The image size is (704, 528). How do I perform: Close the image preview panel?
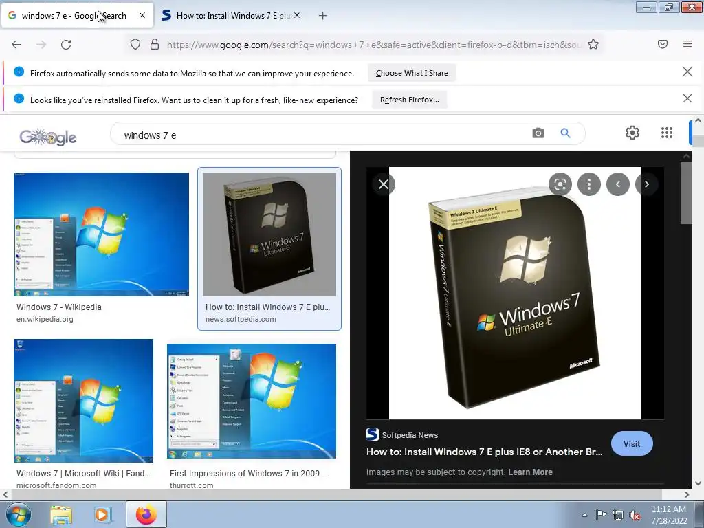coord(384,184)
